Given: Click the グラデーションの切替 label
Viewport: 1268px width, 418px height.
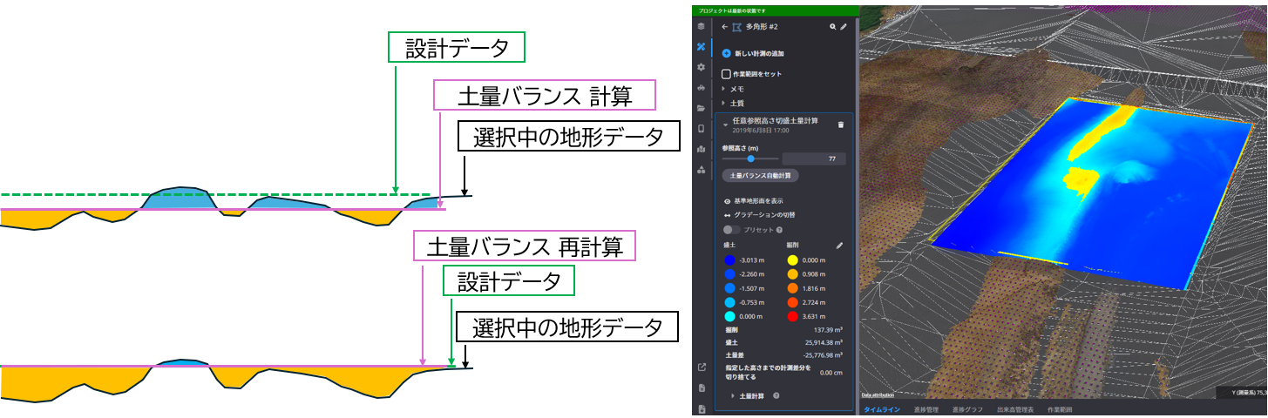Looking at the screenshot, I should click(x=764, y=214).
